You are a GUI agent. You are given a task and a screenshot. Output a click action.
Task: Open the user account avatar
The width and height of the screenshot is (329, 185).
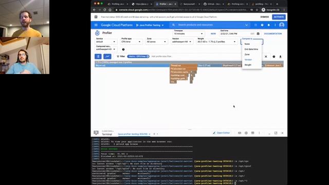[282, 25]
